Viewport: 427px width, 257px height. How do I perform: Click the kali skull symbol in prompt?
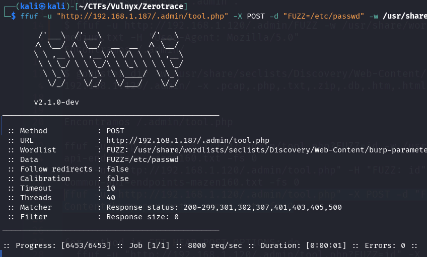[42, 6]
